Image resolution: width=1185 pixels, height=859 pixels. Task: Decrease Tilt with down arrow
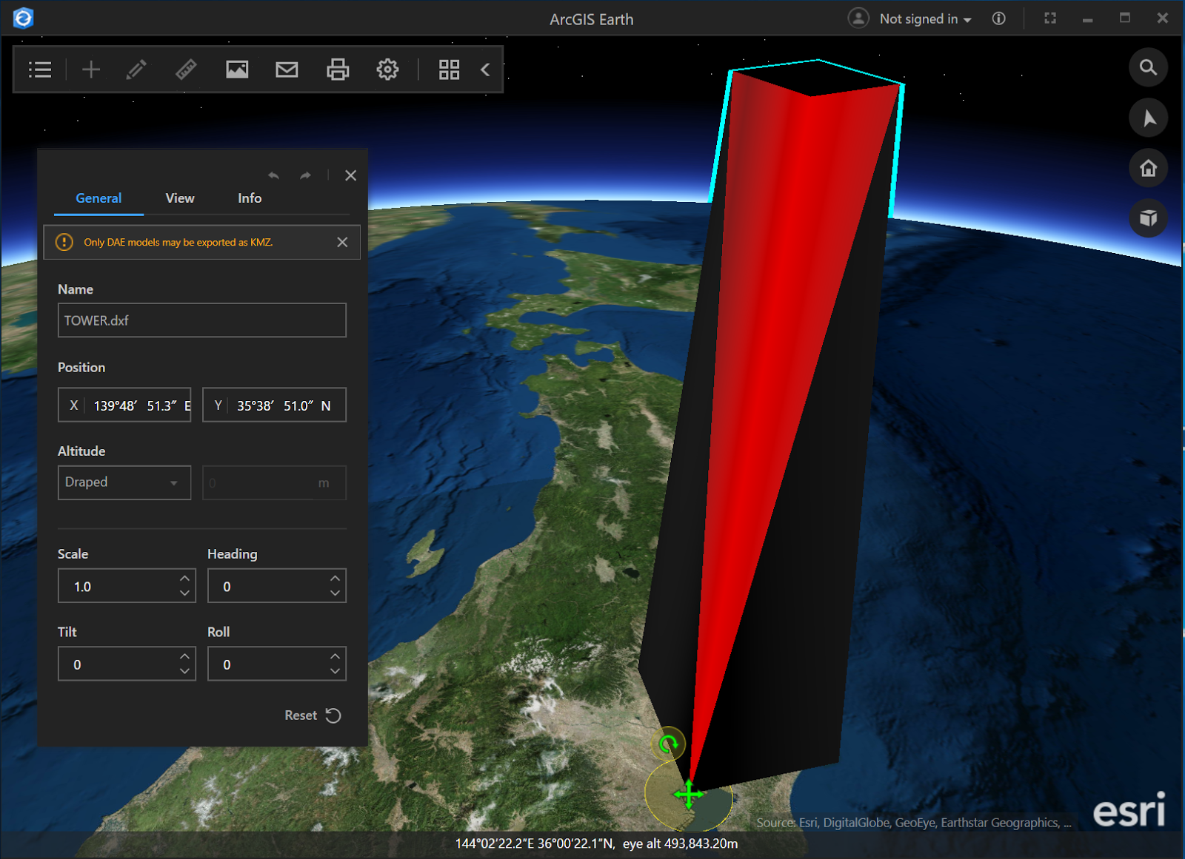click(184, 672)
